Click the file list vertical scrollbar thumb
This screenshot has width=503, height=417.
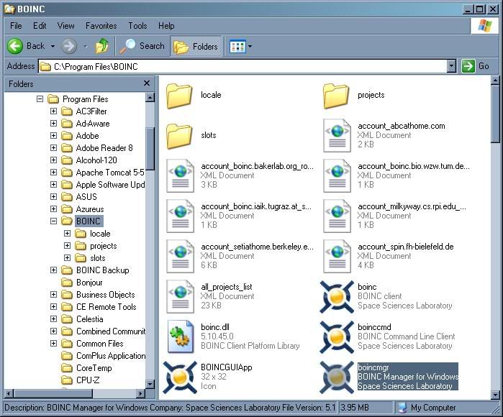(495, 114)
